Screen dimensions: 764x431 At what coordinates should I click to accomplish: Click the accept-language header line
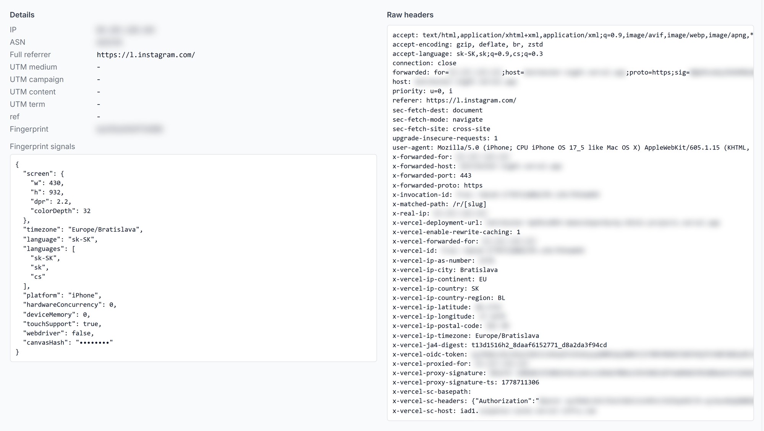(x=468, y=54)
